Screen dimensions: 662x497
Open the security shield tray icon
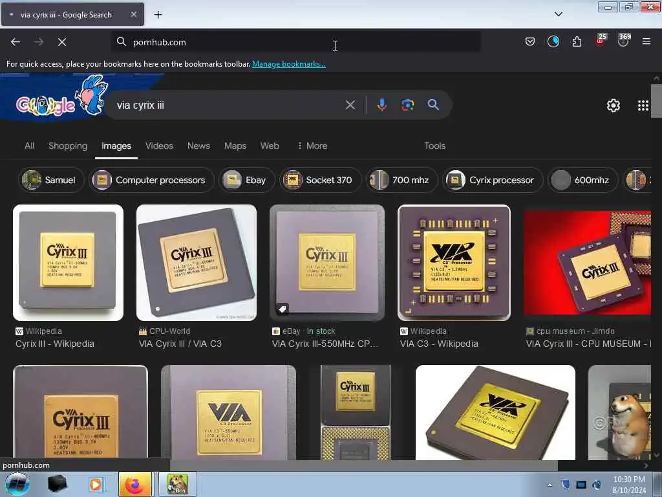click(x=566, y=485)
